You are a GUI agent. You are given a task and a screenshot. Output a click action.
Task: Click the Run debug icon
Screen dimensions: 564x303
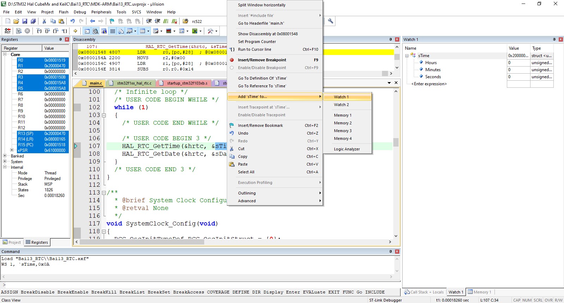[19, 31]
